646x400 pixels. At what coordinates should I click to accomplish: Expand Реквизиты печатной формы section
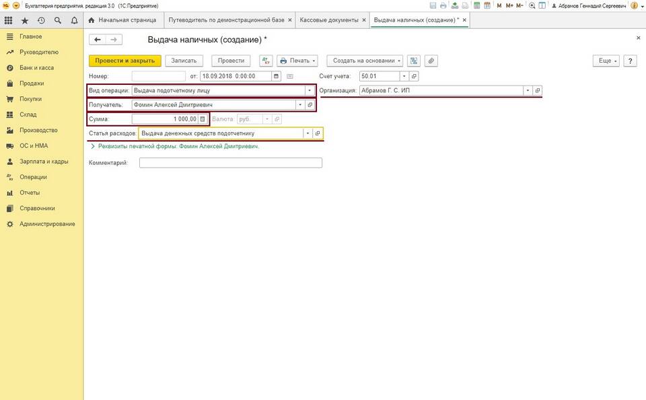coord(92,145)
